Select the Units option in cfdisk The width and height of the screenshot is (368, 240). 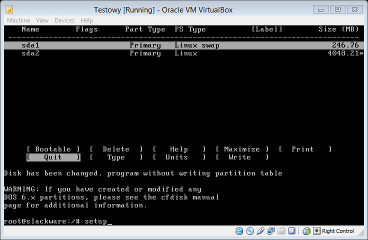coord(179,157)
